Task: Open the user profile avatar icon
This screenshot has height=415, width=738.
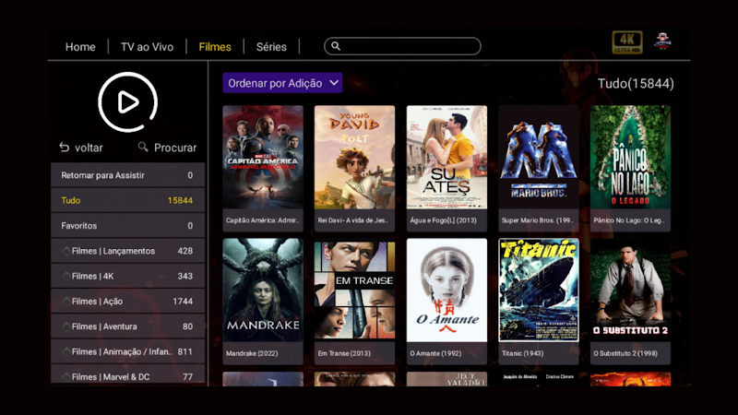Action: coord(662,41)
